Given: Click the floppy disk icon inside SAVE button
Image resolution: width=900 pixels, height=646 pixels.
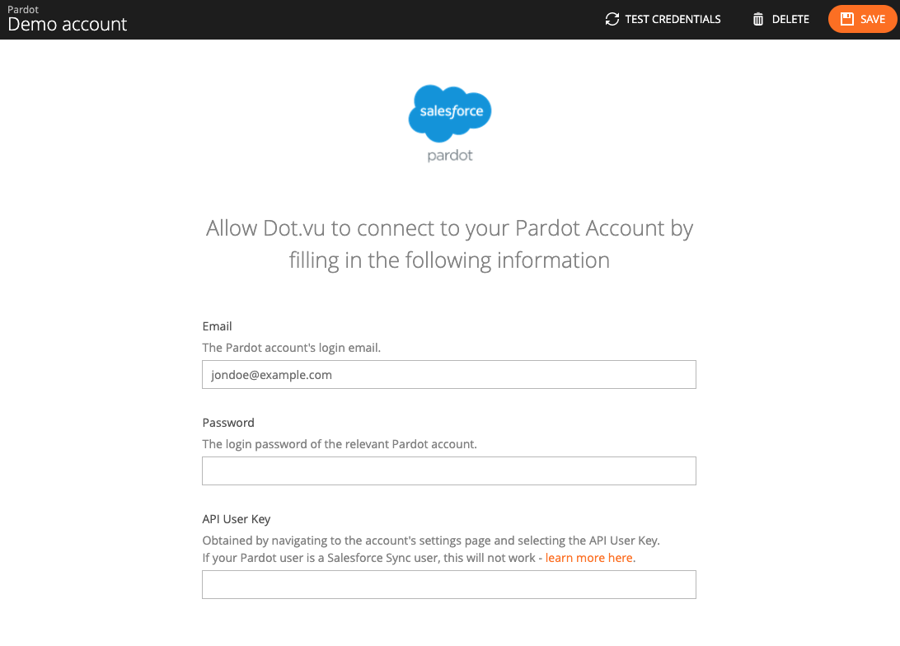Looking at the screenshot, I should (x=848, y=18).
